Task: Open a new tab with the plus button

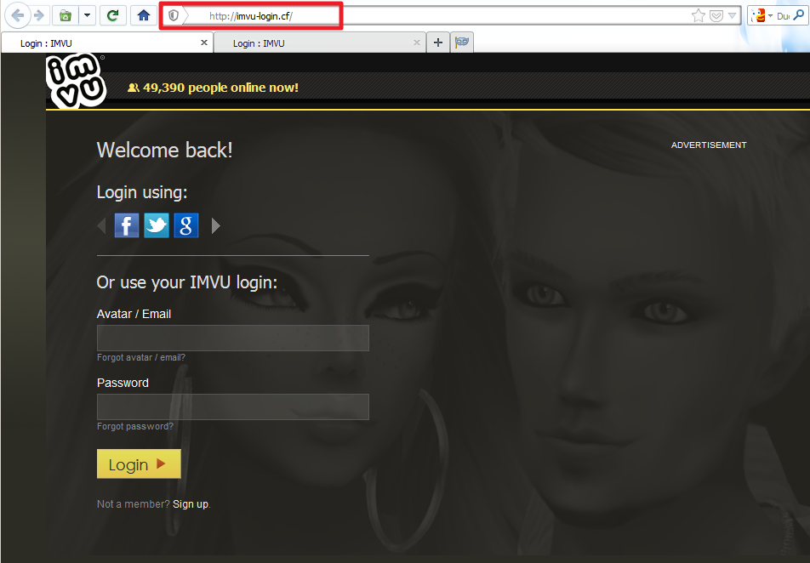Action: click(x=438, y=43)
